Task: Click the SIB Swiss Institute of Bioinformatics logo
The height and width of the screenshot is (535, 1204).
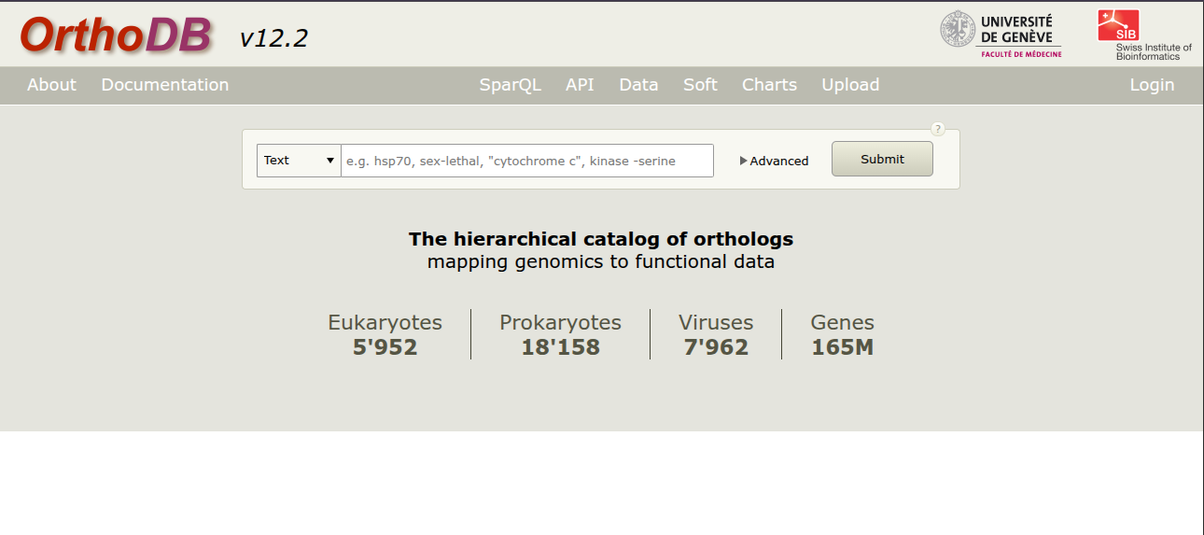Action: click(x=1143, y=35)
